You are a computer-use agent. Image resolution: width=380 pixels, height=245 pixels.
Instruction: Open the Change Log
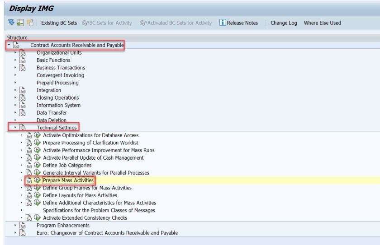click(284, 23)
